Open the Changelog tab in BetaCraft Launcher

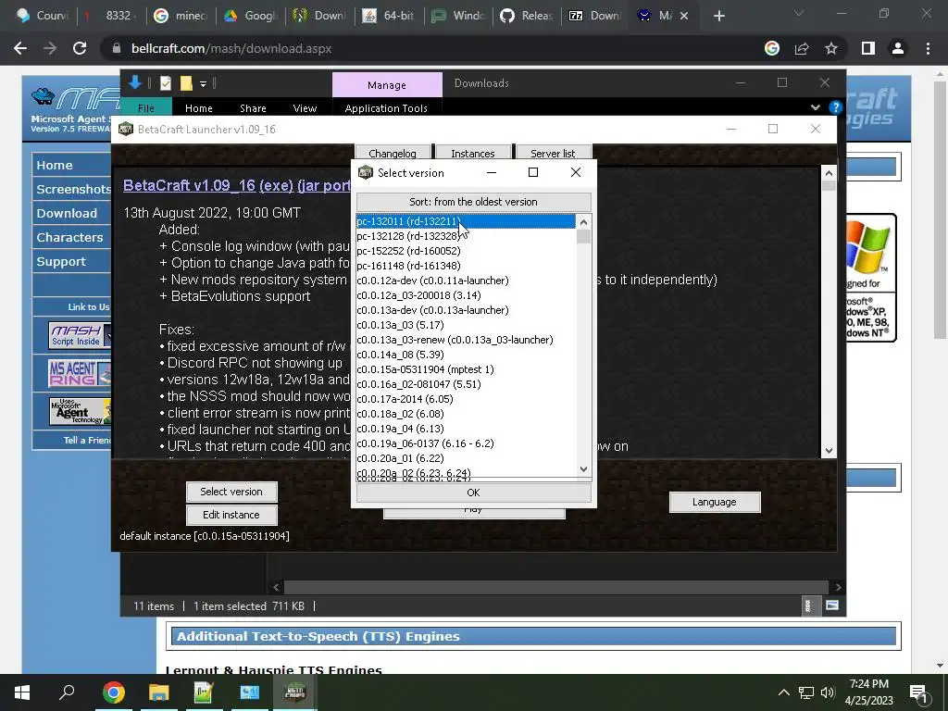pyautogui.click(x=393, y=153)
